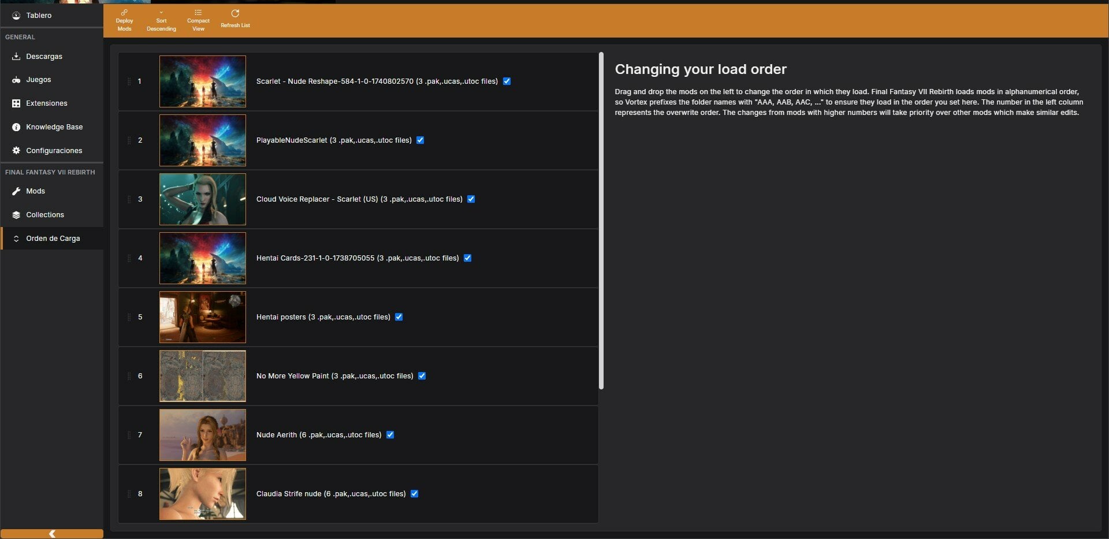Click the Claudia Strife nude thumbnail
The image size is (1109, 539).
tap(203, 494)
